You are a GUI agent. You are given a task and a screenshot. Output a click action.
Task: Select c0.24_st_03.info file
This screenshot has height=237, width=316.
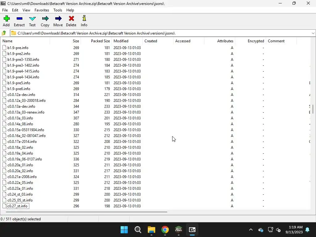coord(20,194)
